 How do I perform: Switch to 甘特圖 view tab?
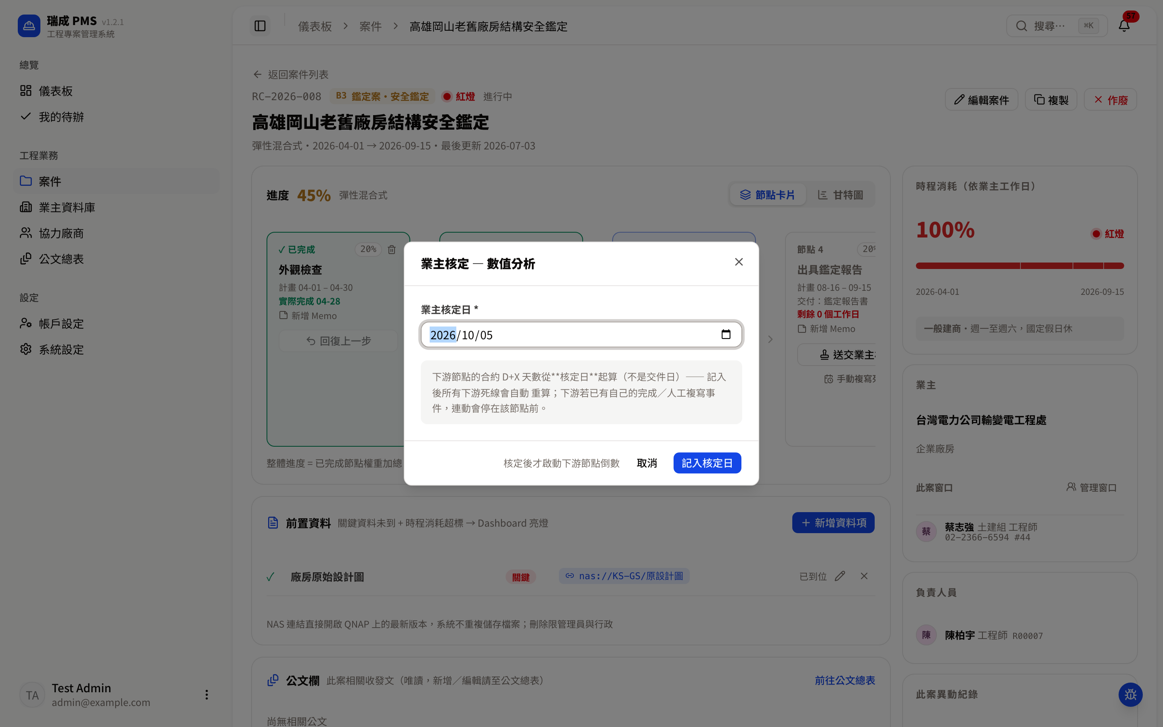840,195
